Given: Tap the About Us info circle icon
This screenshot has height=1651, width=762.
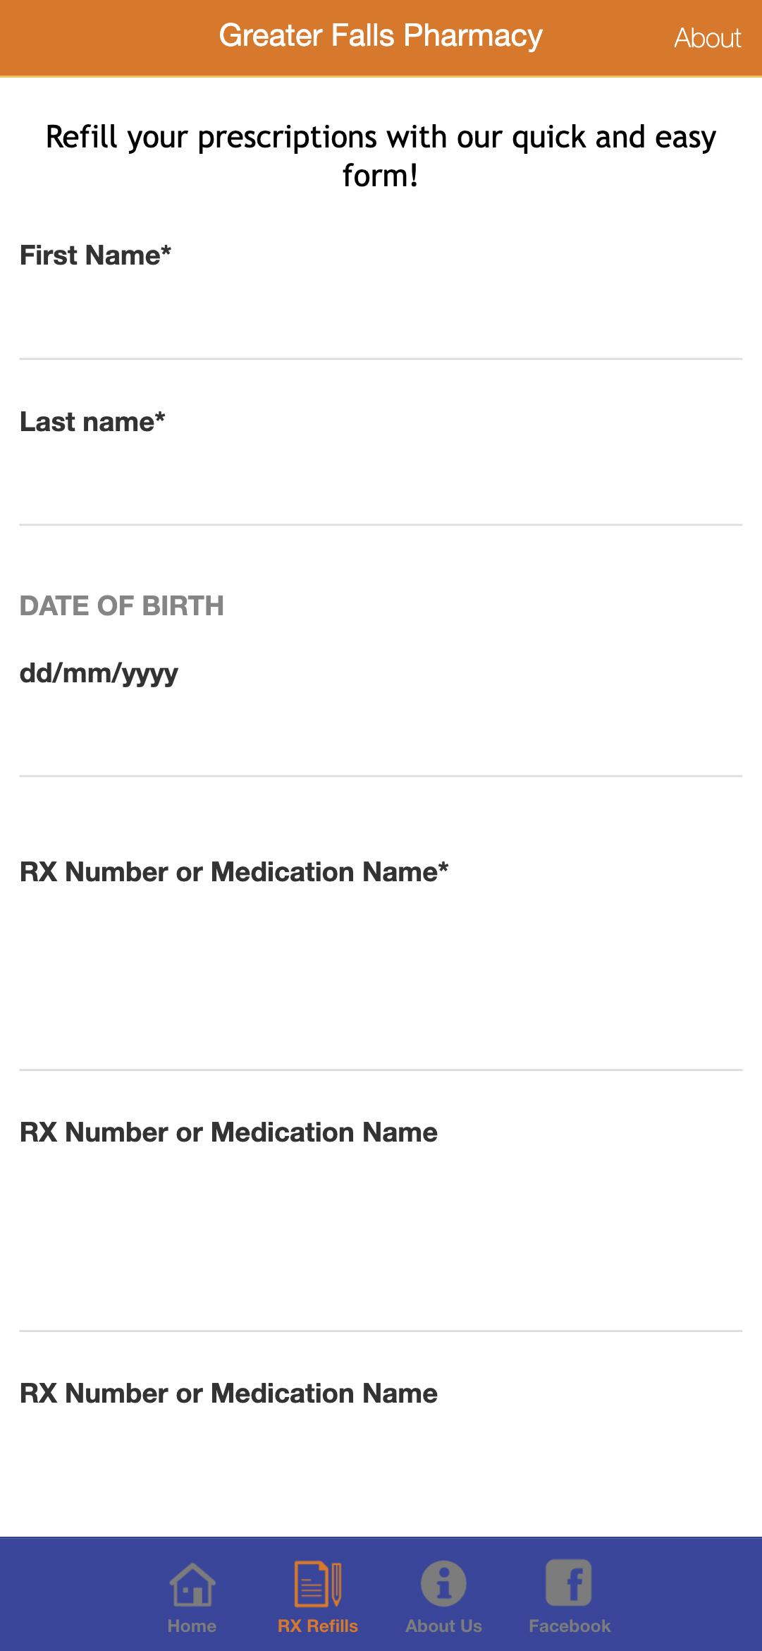Looking at the screenshot, I should point(443,1584).
